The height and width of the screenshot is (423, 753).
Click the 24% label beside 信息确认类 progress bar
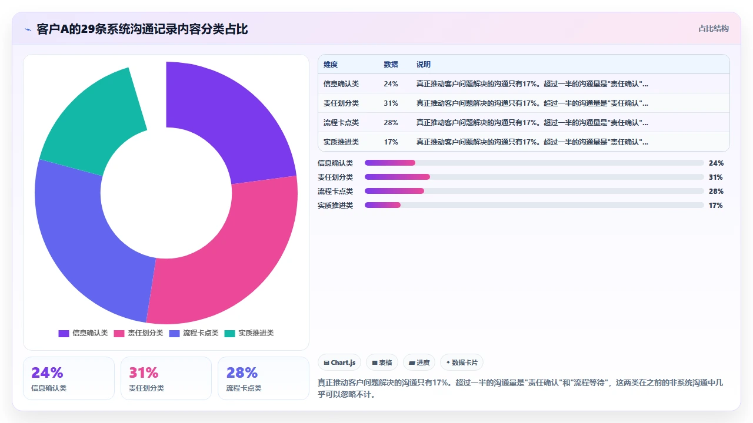pos(716,163)
